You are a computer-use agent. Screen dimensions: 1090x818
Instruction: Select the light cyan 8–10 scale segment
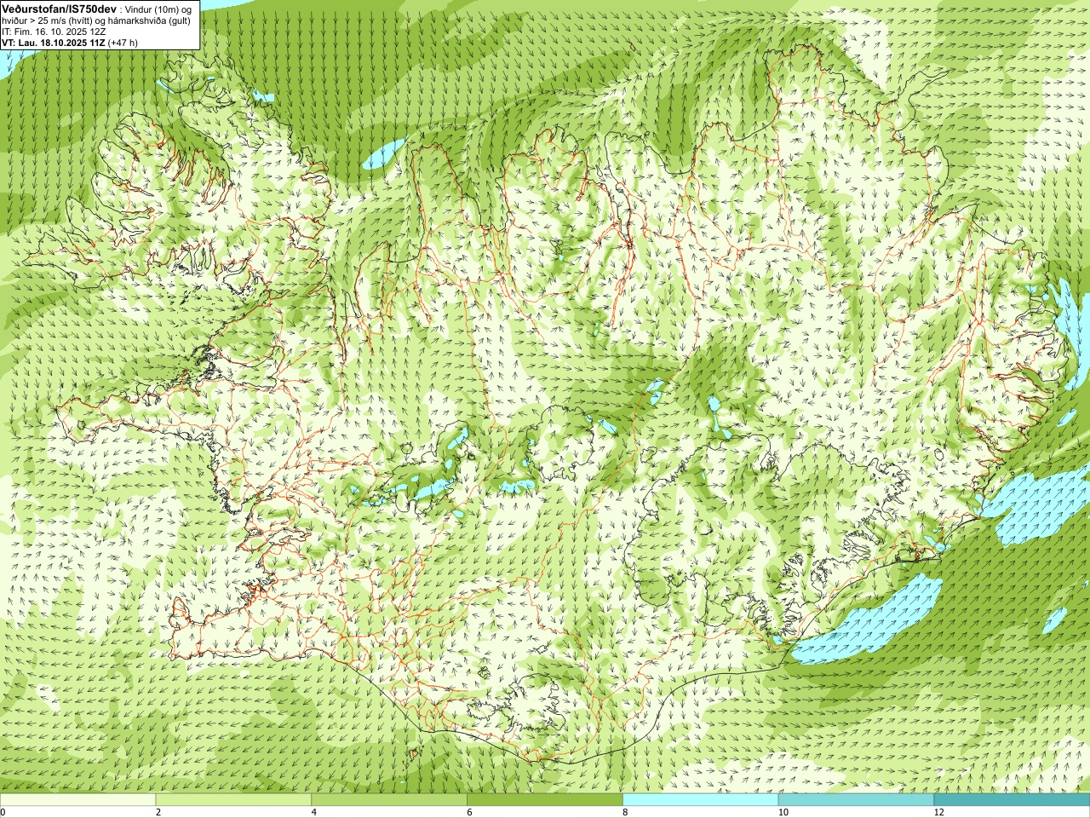pyautogui.click(x=700, y=800)
